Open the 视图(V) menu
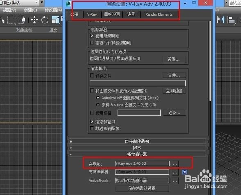The height and width of the screenshot is (195, 241). coord(9,10)
